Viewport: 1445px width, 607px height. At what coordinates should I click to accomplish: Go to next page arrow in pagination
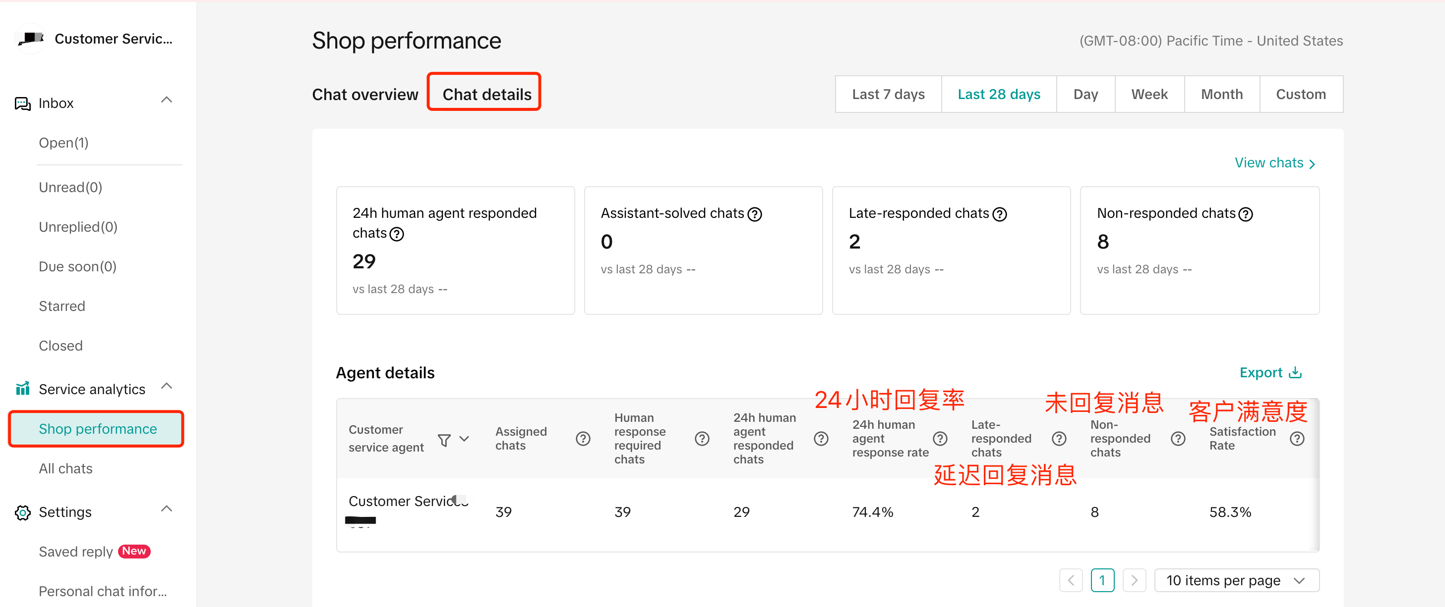point(1134,580)
